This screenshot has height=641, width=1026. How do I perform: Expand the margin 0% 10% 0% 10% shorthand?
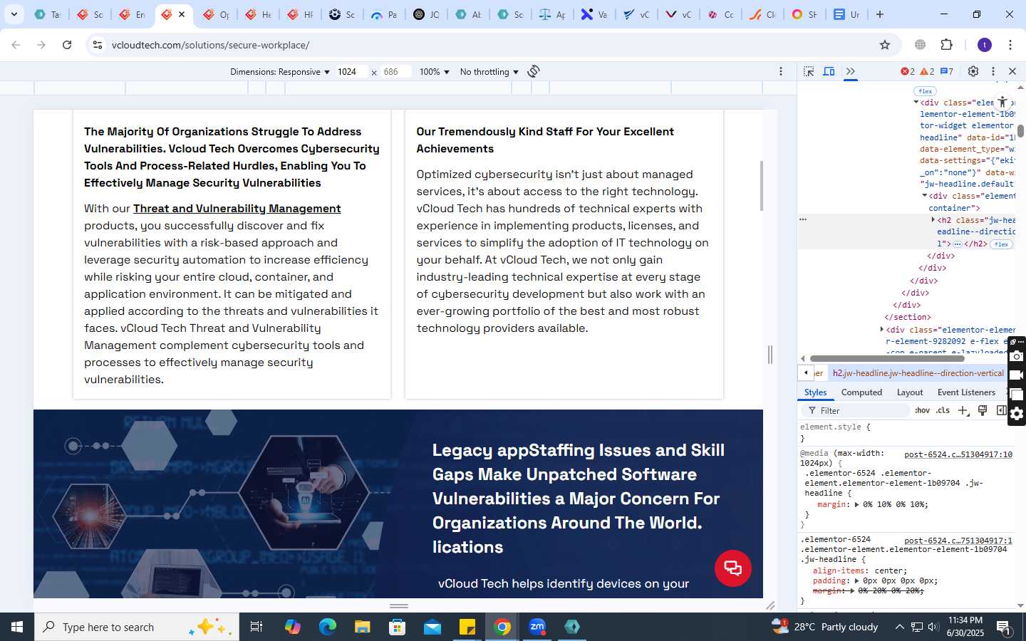[856, 504]
